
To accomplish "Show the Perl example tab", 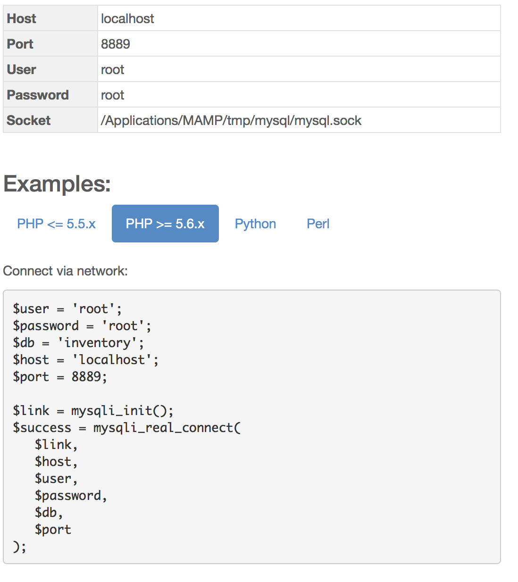I will click(318, 224).
